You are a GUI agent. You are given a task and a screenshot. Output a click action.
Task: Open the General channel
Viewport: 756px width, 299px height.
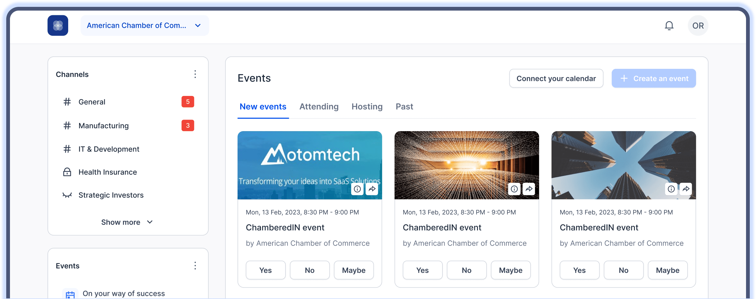[92, 102]
